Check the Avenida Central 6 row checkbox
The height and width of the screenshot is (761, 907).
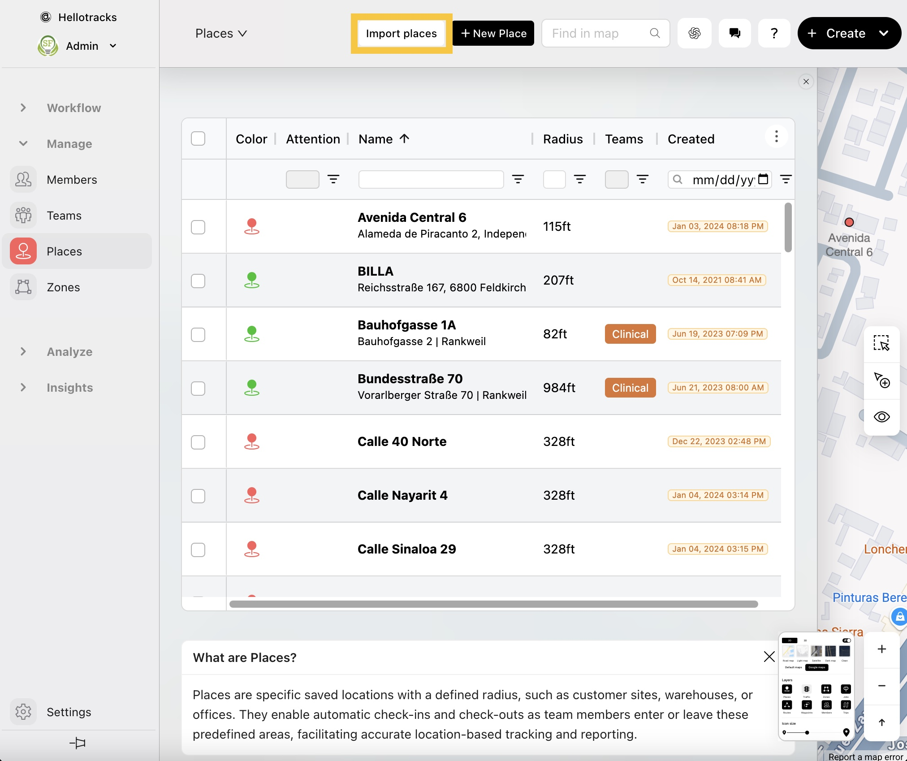point(198,227)
